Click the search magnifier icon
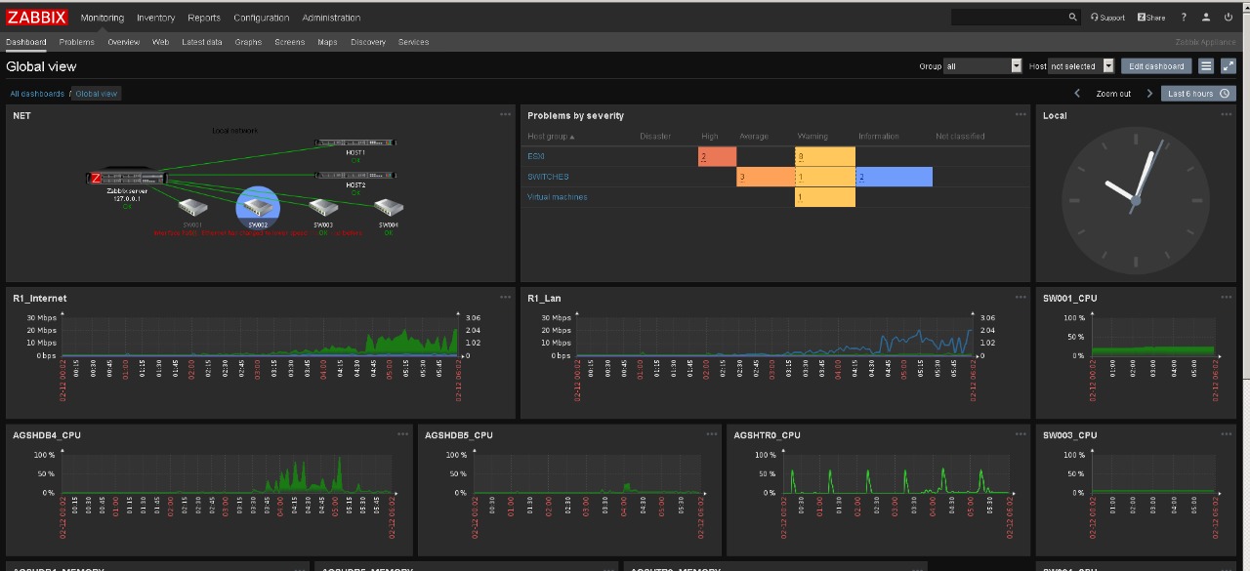The height and width of the screenshot is (571, 1250). click(1073, 18)
